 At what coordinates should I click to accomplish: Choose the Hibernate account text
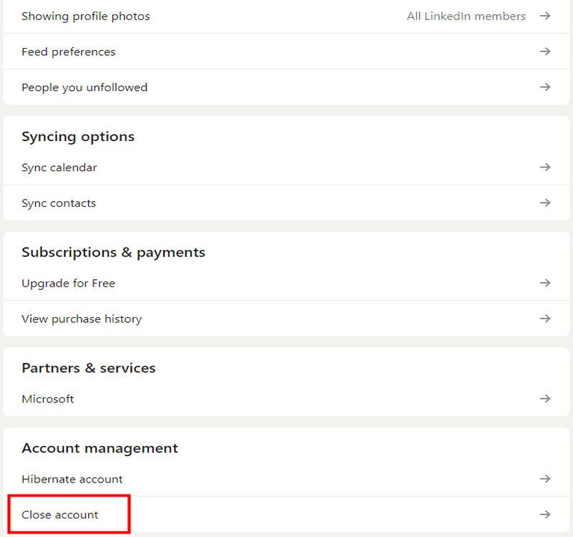pos(72,479)
